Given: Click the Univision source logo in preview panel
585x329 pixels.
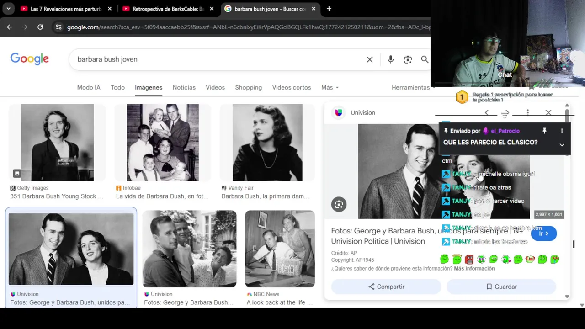Looking at the screenshot, I should click(x=339, y=112).
